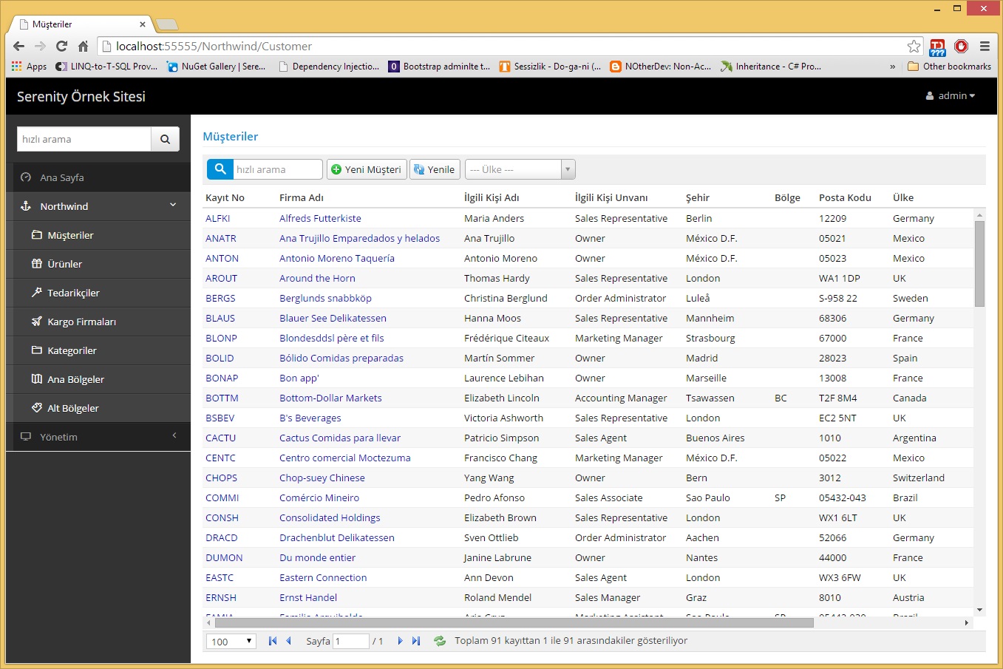Select Kargo Firmaları in the sidebar

81,322
